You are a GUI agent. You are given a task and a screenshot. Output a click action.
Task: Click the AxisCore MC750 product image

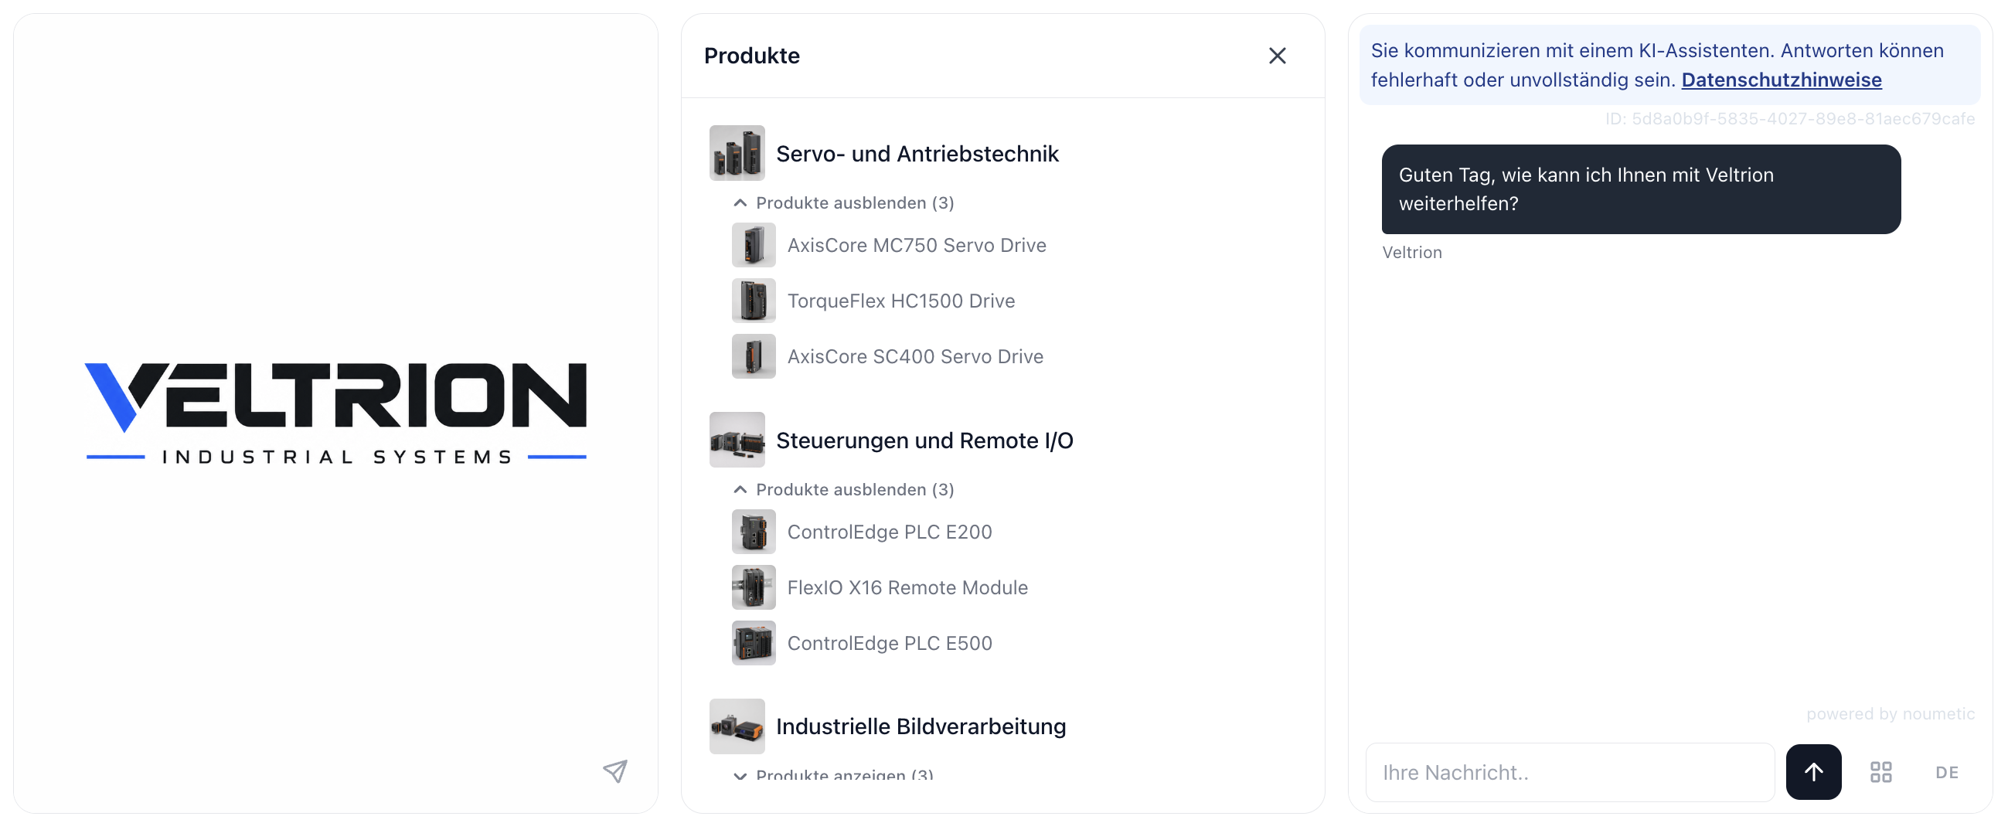753,245
